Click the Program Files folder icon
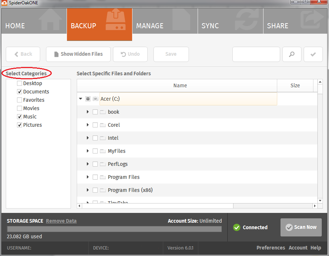 (x=102, y=177)
